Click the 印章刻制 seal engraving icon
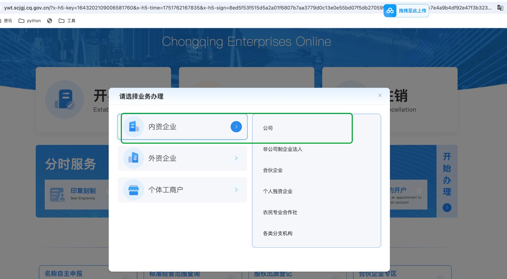The image size is (507, 279). (57, 195)
